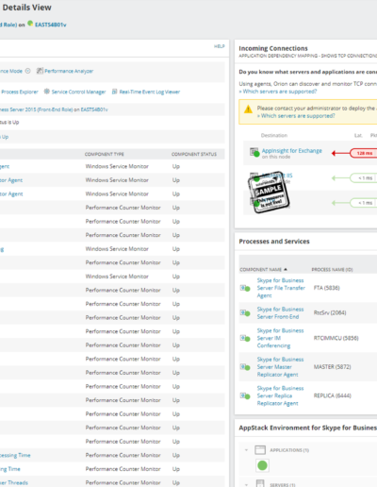Click green status dot beside EASTS4B01v
This screenshot has height=487, width=377.
30,23
